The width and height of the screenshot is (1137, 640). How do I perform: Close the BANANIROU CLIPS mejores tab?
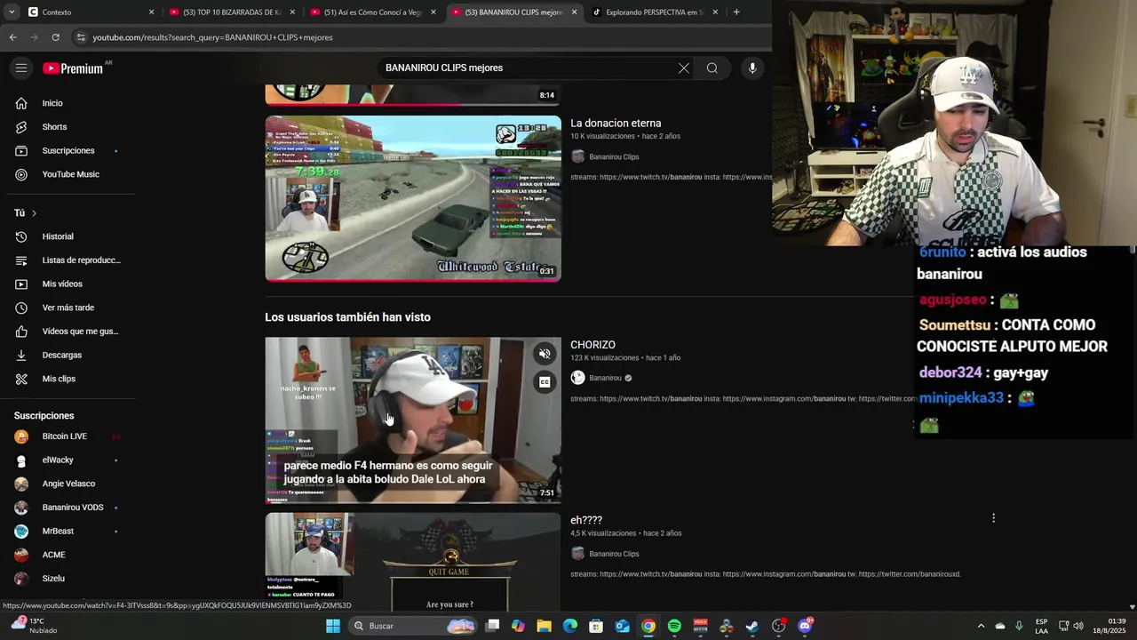[x=574, y=12]
